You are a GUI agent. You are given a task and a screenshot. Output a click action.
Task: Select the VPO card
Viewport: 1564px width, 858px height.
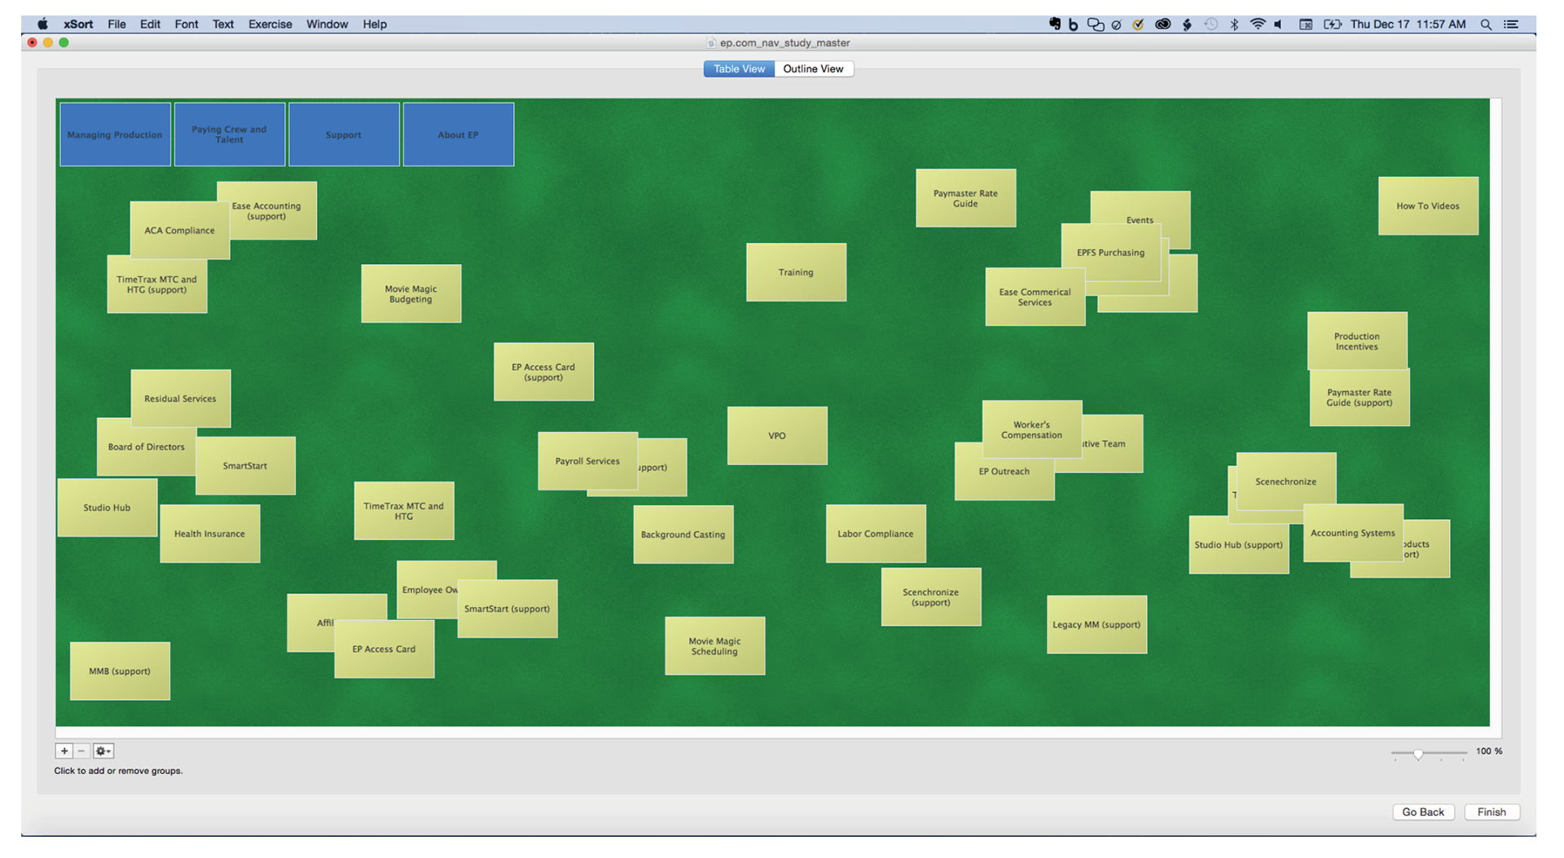(x=777, y=436)
